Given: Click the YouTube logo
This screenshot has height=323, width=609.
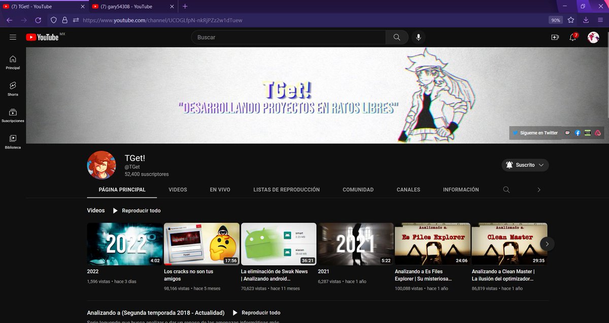Looking at the screenshot, I should (x=43, y=37).
